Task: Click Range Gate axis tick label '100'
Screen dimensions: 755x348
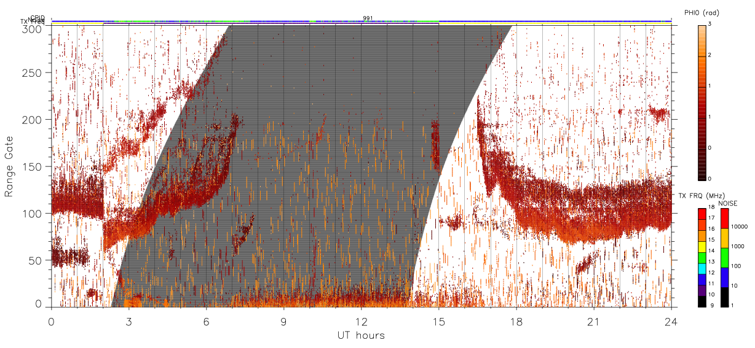Action: pyautogui.click(x=34, y=214)
